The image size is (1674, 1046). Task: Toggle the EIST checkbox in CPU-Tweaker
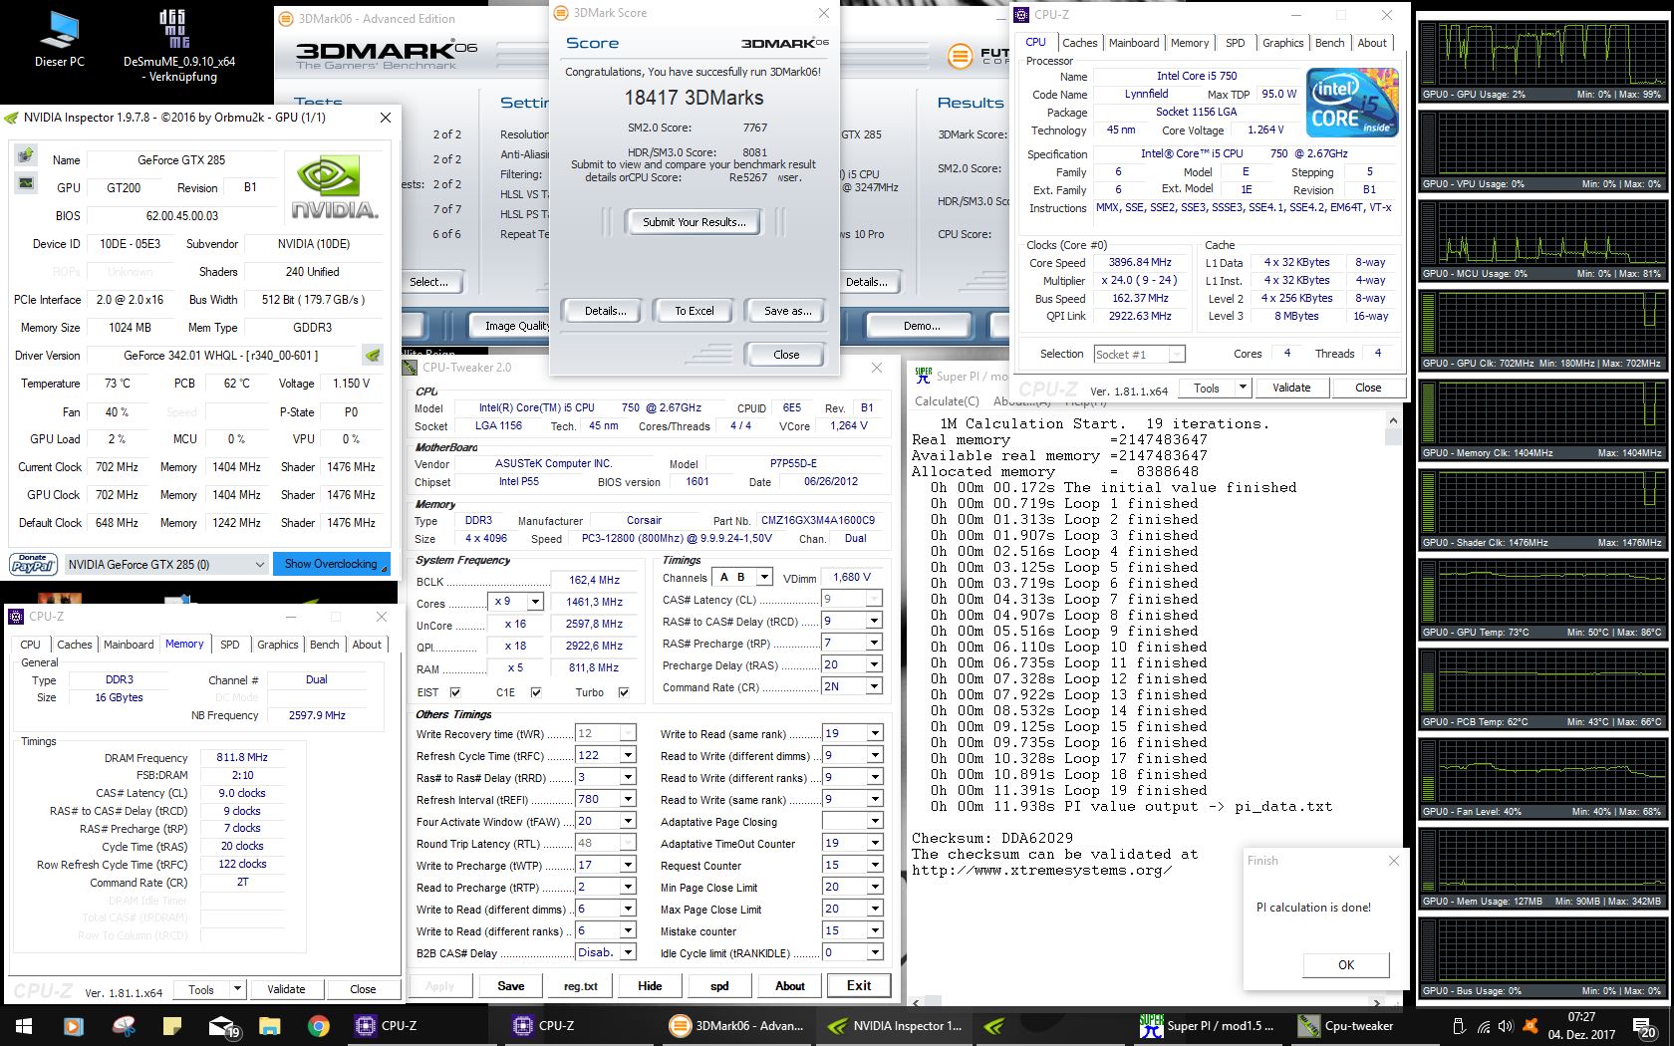coord(455,692)
